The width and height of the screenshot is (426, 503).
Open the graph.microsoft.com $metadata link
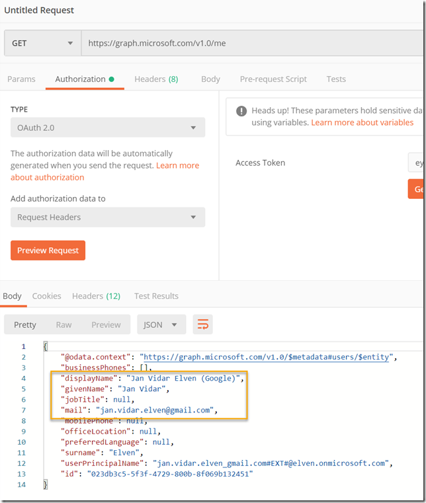(x=267, y=357)
